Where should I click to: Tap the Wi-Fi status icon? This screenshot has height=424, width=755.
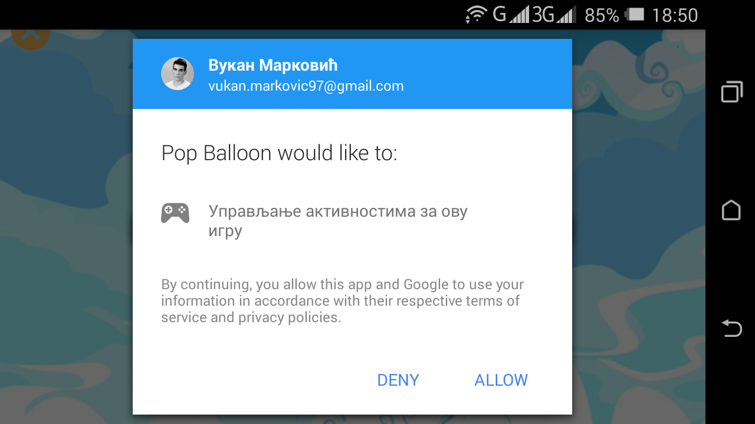477,14
